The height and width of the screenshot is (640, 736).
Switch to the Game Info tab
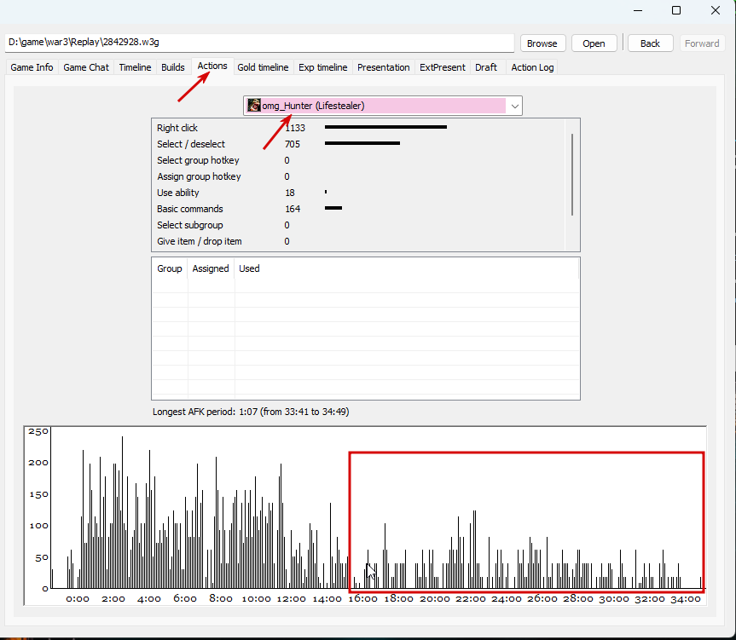32,67
